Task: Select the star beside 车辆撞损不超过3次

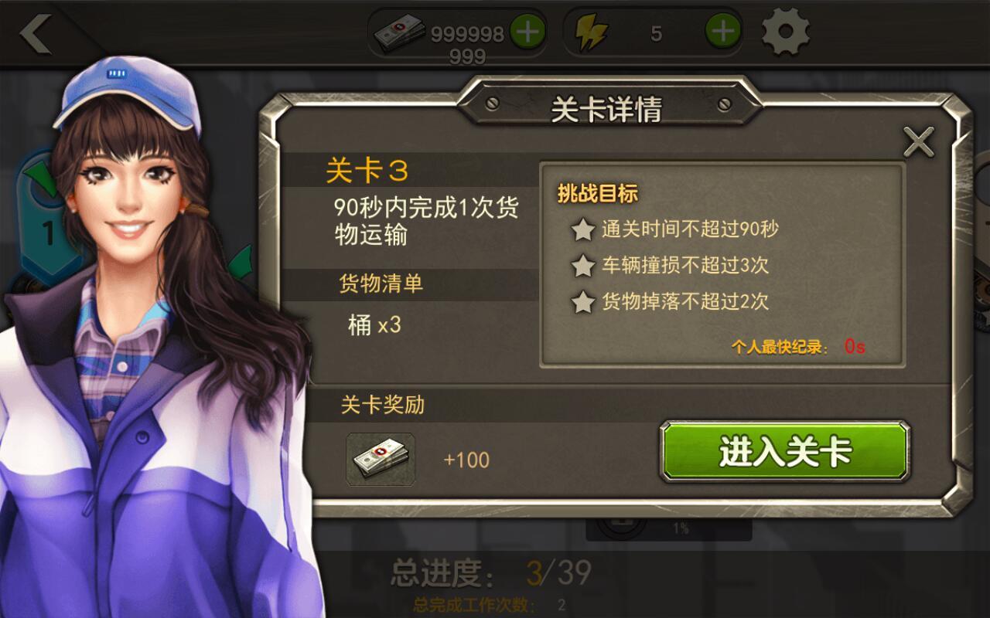Action: [x=582, y=266]
